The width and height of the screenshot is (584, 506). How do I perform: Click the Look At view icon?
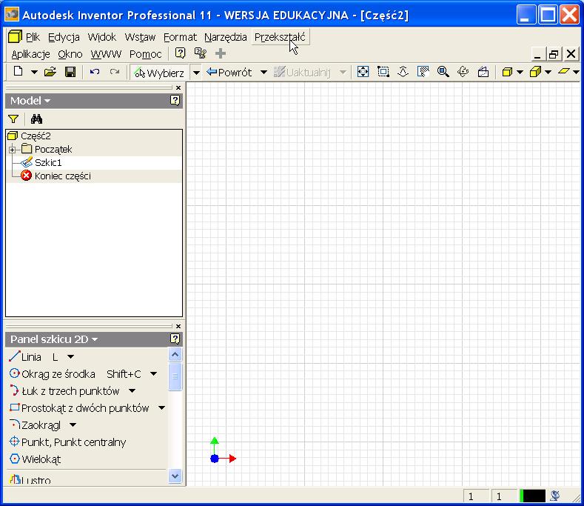point(483,72)
